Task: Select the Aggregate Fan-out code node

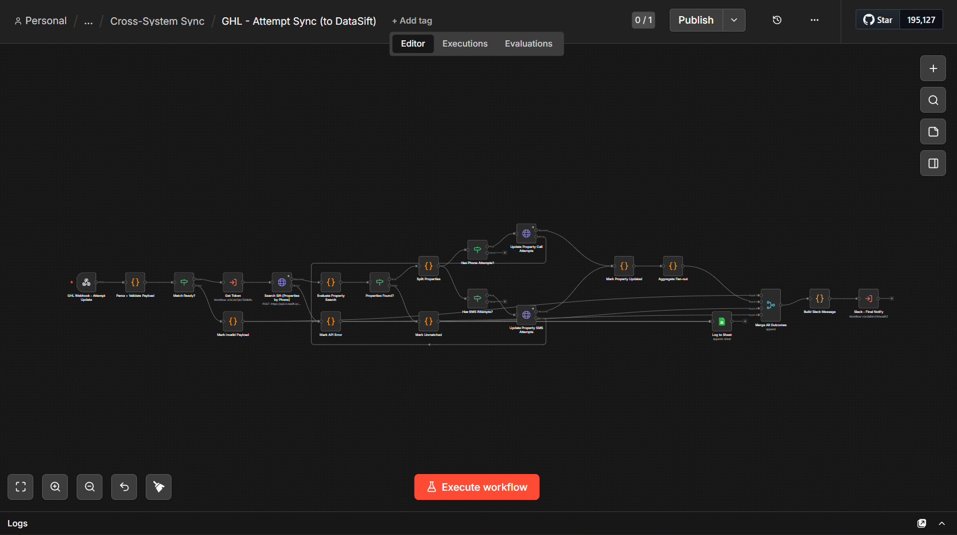Action: (x=673, y=266)
